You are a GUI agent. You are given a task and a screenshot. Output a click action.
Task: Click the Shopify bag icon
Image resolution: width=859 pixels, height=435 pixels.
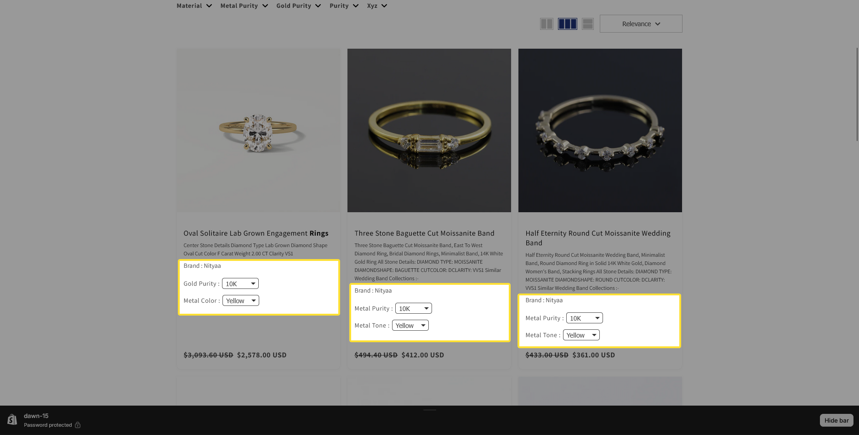point(12,420)
